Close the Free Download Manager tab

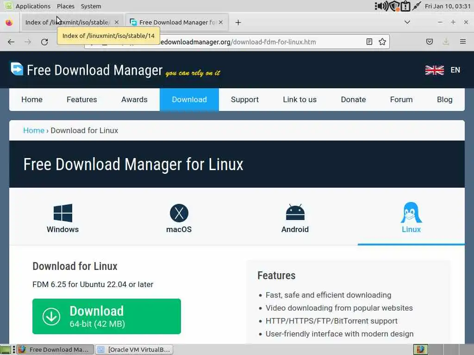point(221,22)
